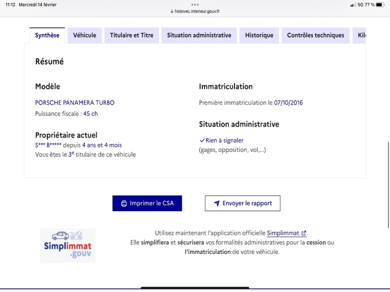
Task: Tap the histovec.interieur.gouv.fr address bar
Action: (x=195, y=11)
